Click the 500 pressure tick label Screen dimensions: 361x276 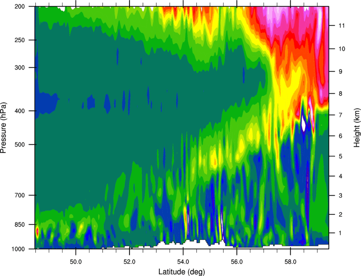click(x=20, y=144)
